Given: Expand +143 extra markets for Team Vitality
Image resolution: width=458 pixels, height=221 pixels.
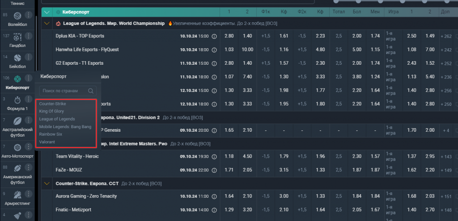Looking at the screenshot, I should coord(446,157).
